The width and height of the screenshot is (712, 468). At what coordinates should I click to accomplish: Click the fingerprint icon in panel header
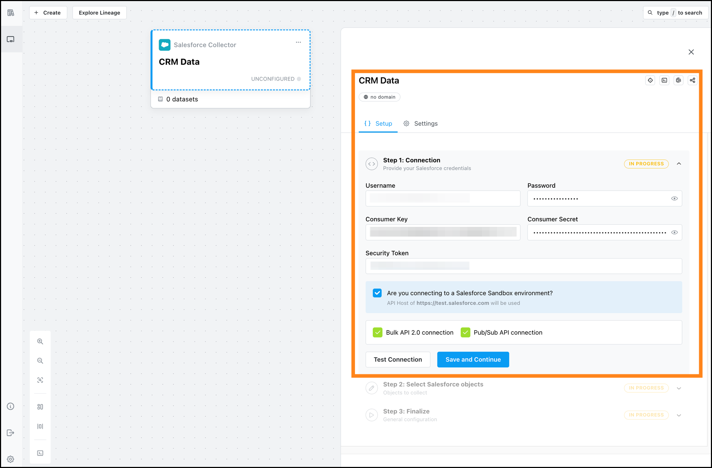pos(679,80)
